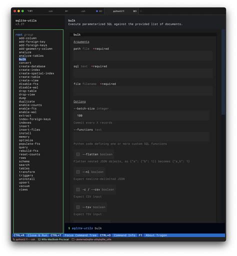
Task: Open About Trogon from footer bar
Action: tap(156, 235)
